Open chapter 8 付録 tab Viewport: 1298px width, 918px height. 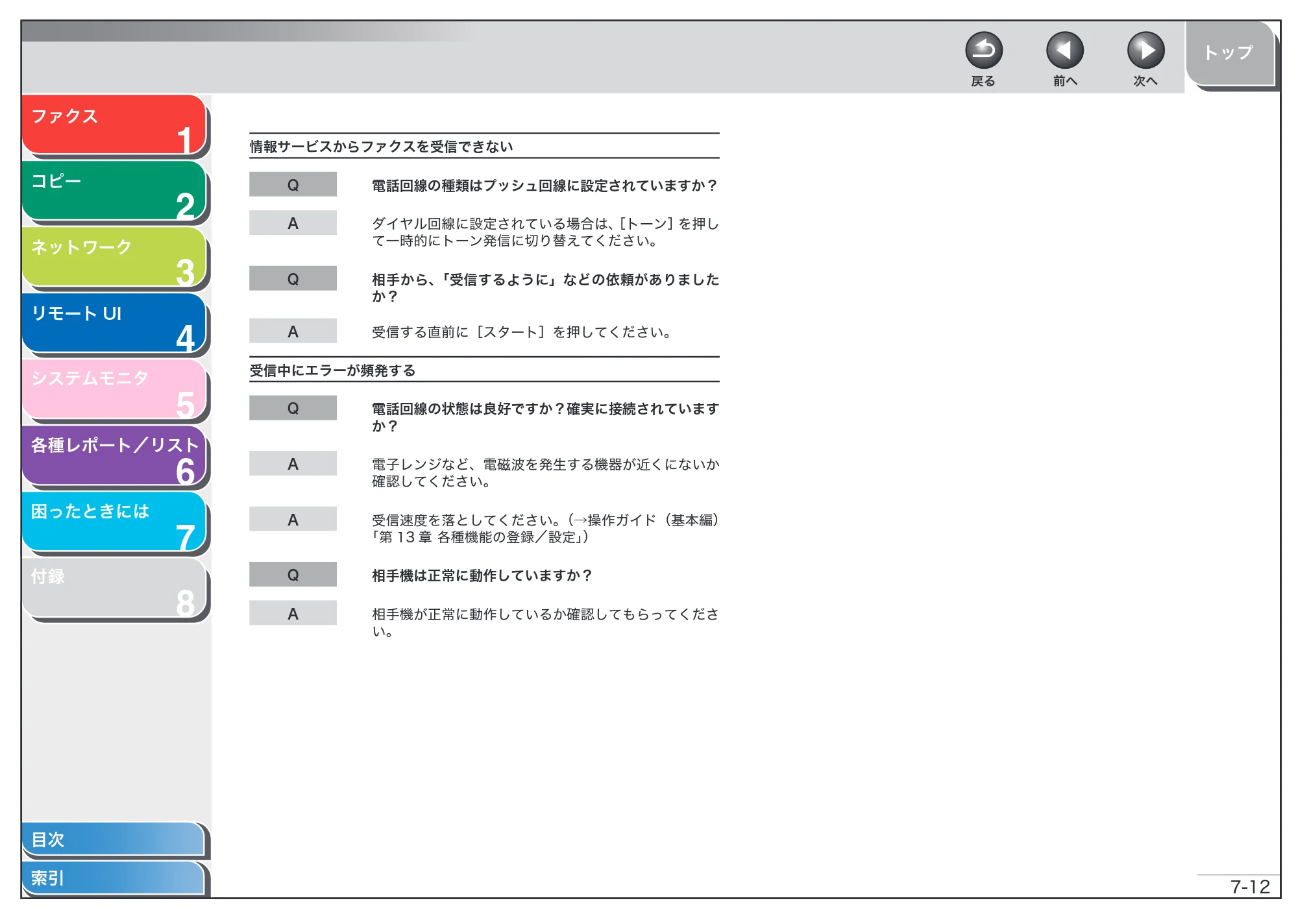click(114, 588)
